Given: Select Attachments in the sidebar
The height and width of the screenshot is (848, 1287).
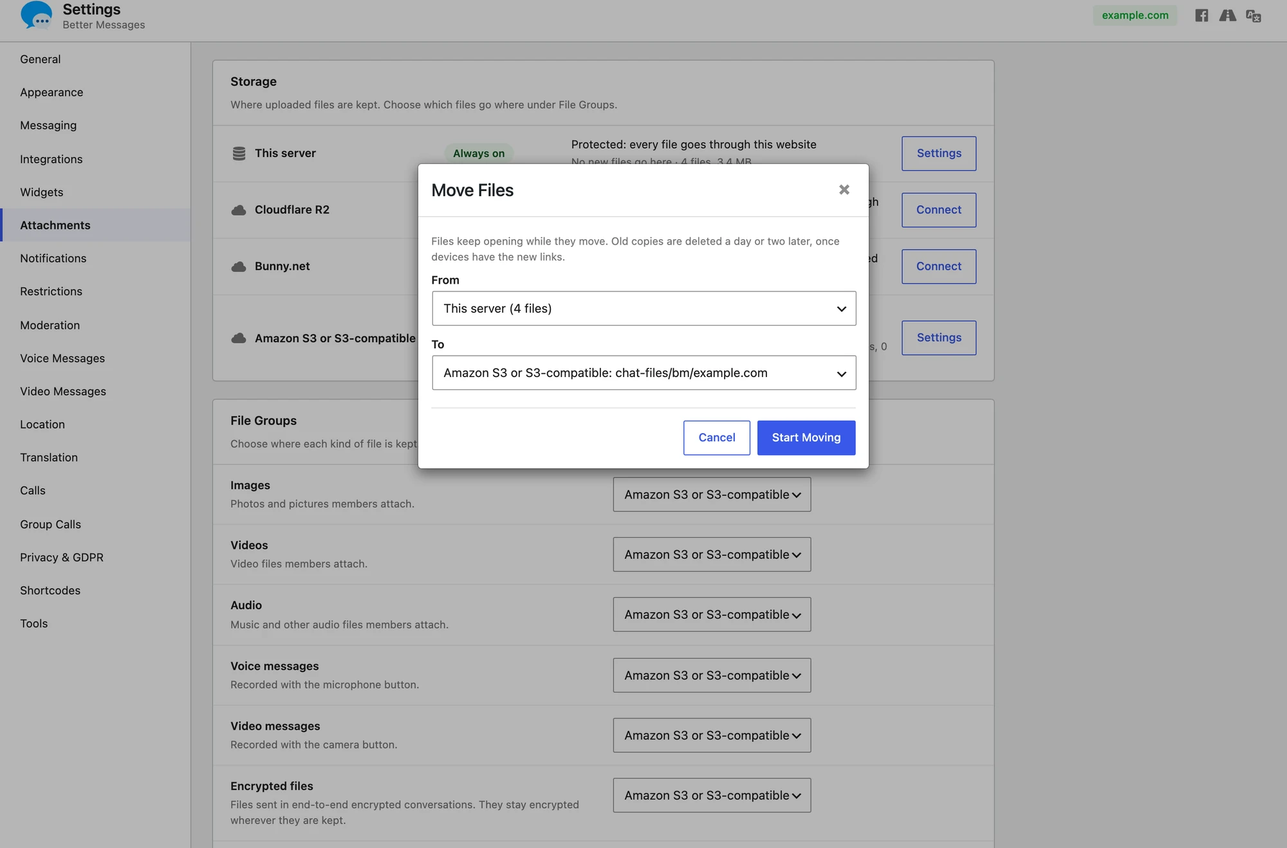Looking at the screenshot, I should (x=95, y=225).
